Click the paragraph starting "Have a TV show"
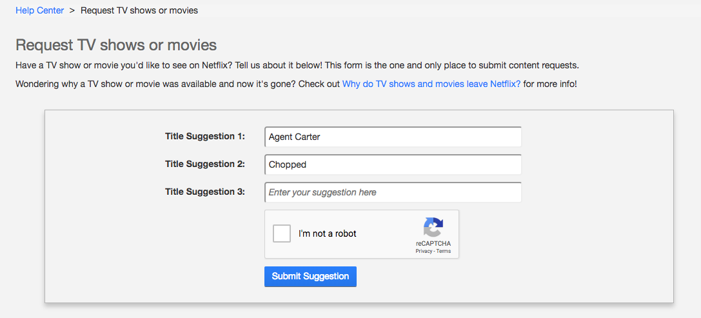The height and width of the screenshot is (318, 701). [x=297, y=66]
